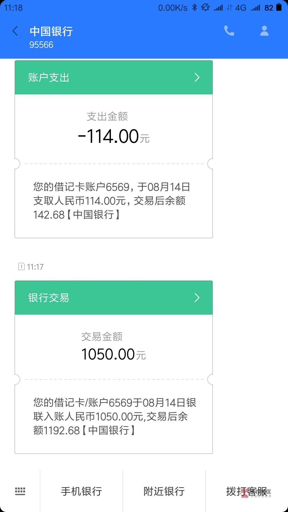288x512 pixels.
Task: Open the 附近银行 menu
Action: click(164, 491)
